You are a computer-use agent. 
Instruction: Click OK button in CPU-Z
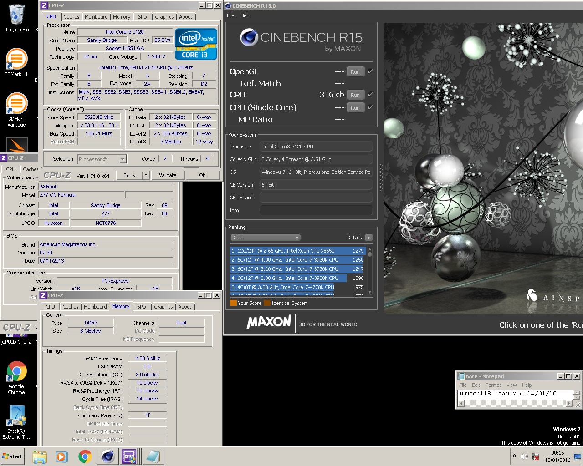[x=202, y=175]
